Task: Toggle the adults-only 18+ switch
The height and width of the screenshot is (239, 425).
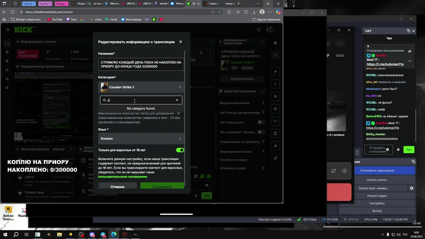Action: (180, 150)
